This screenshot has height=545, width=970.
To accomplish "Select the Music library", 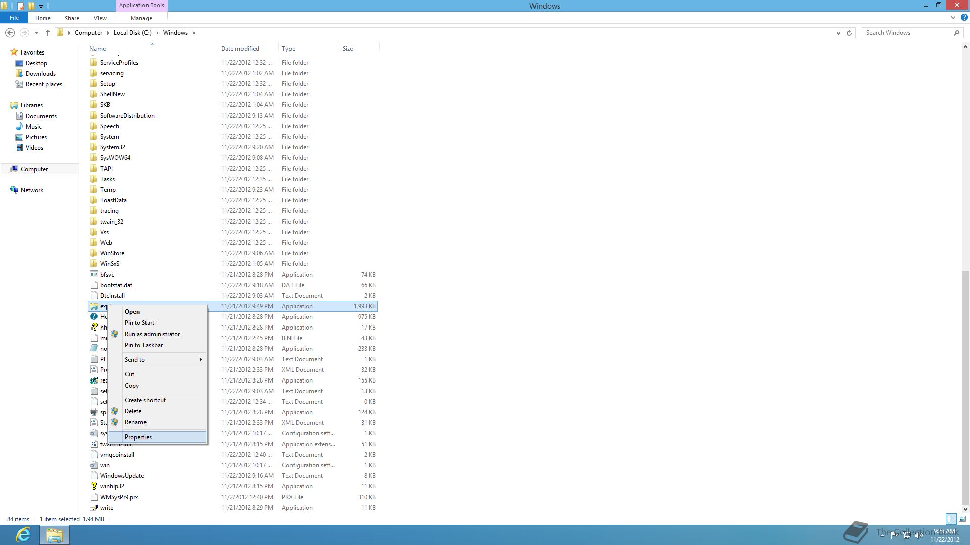I will 33,127.
